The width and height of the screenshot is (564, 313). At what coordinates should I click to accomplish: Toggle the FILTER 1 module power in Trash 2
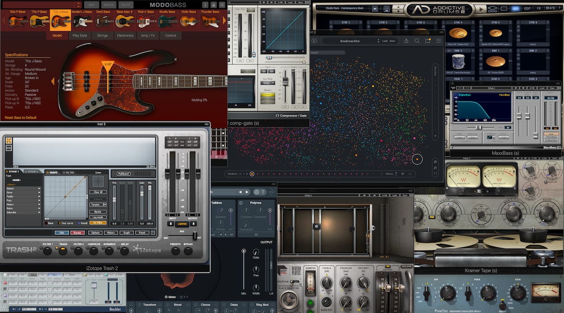[x=41, y=248]
